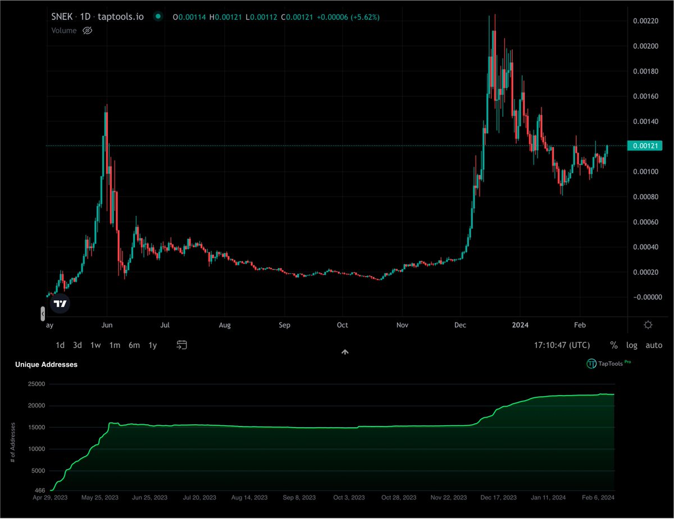
Task: Expand the lower panel using the up chevron
Action: click(345, 352)
